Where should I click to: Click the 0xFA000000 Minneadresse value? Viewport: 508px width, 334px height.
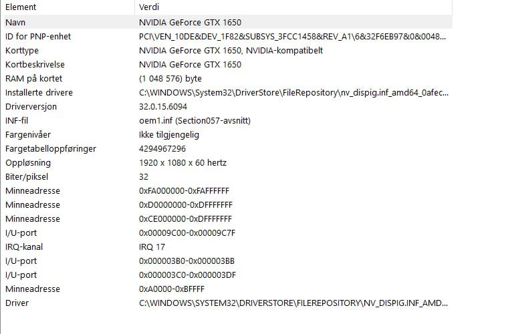(x=184, y=190)
